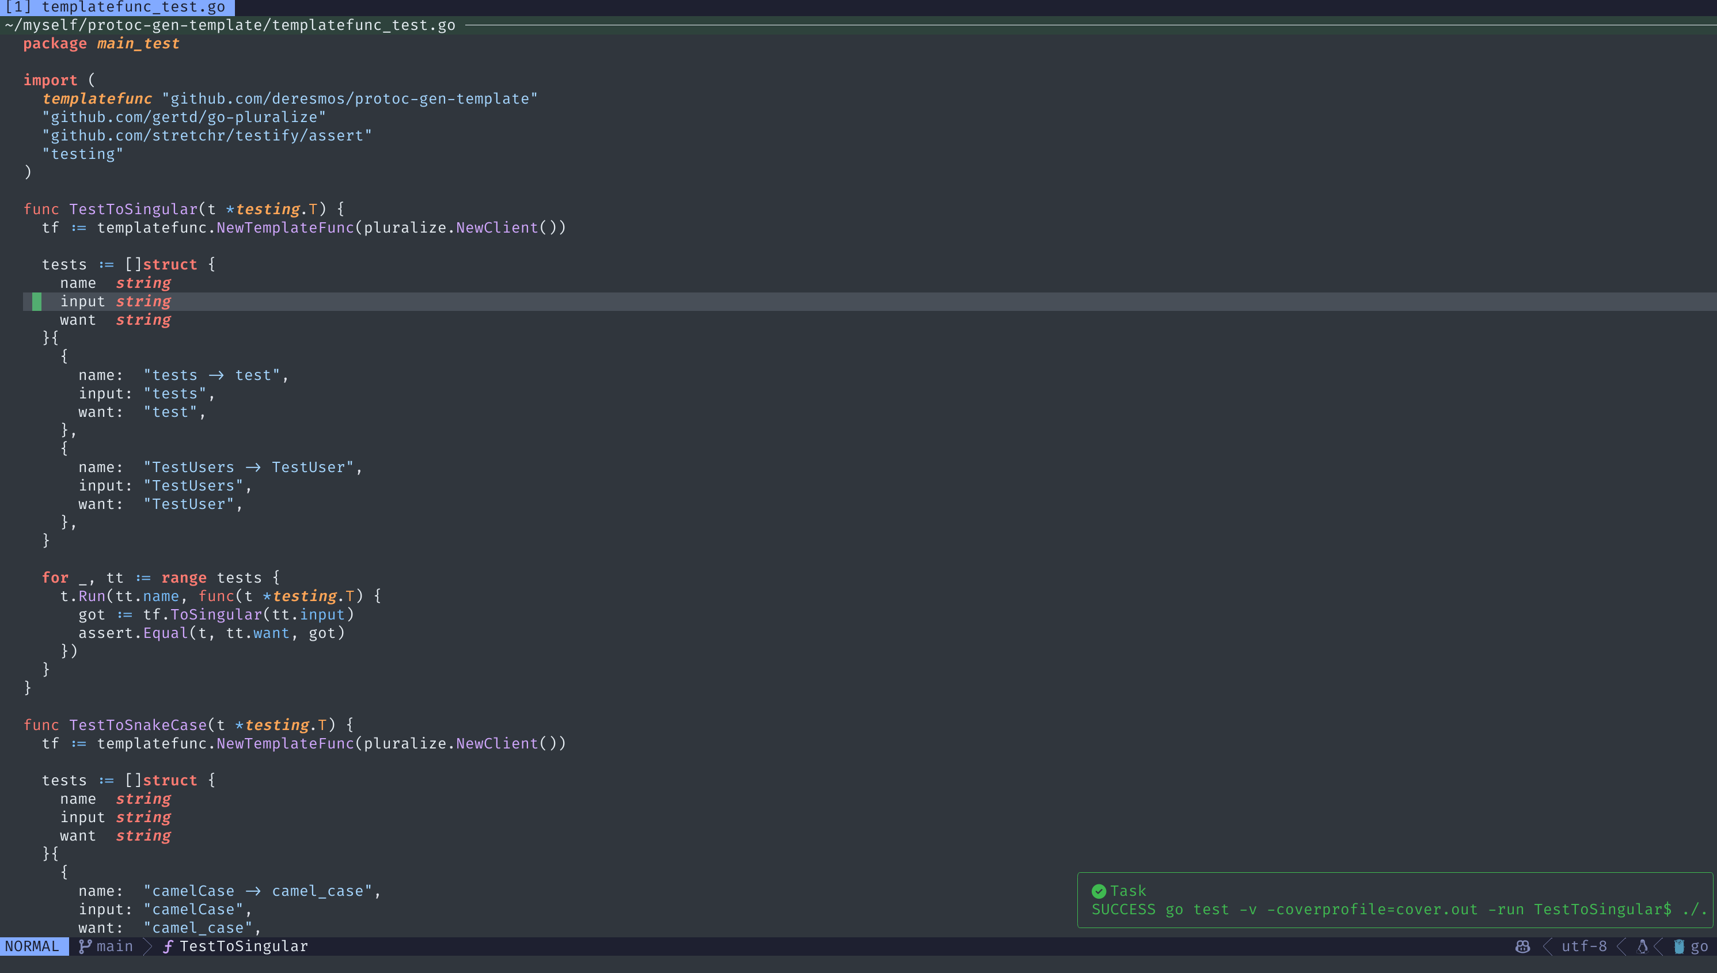Viewport: 1717px width, 973px height.
Task: Click the green checkmark in Task notification
Action: (x=1098, y=891)
